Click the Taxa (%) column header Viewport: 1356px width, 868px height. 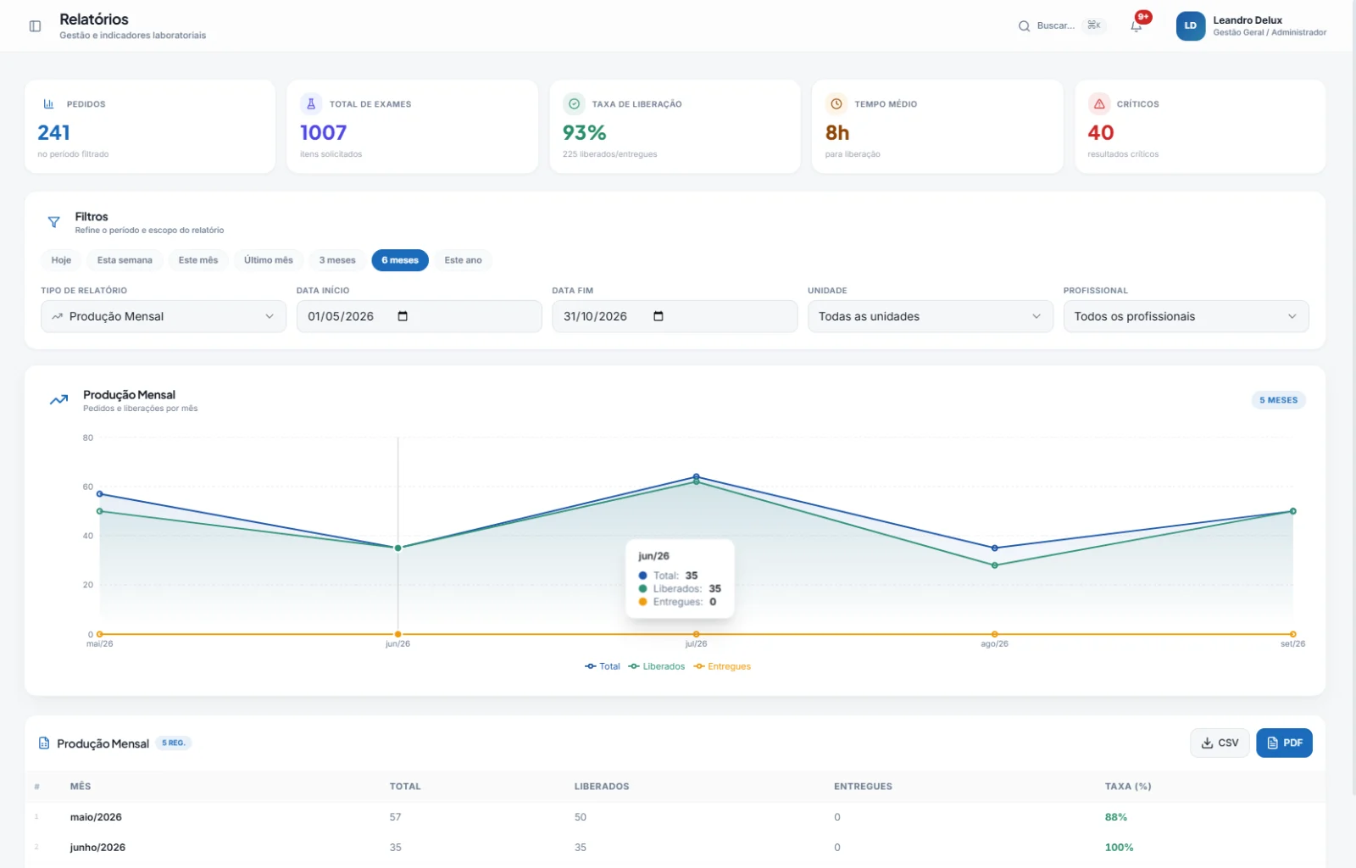pyautogui.click(x=1128, y=787)
